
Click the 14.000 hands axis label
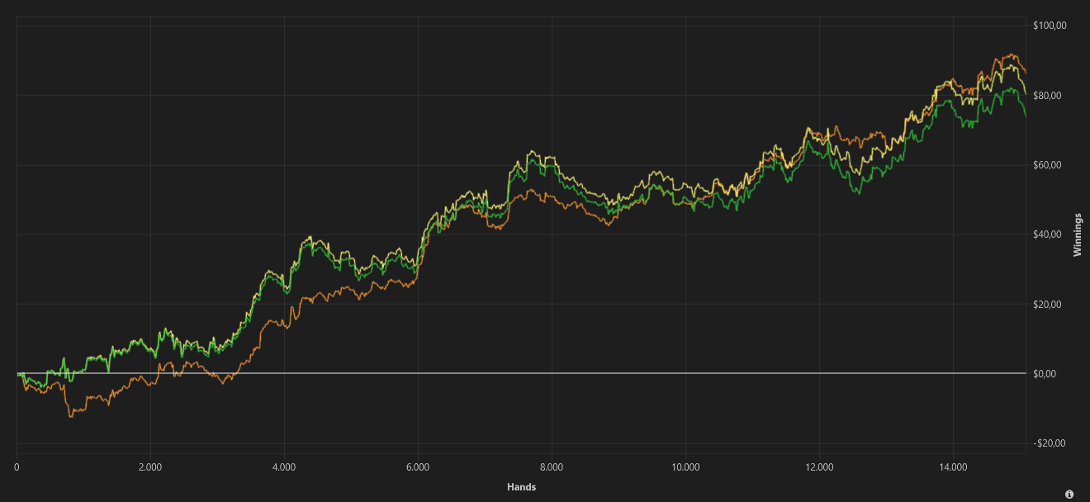pos(953,467)
